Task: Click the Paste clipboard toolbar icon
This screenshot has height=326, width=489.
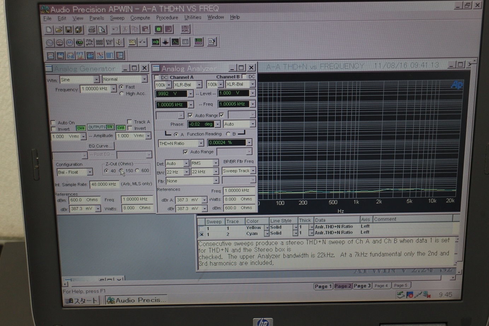Action: pyautogui.click(x=145, y=29)
